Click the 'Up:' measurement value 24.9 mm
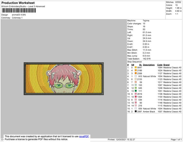 click(147, 38)
